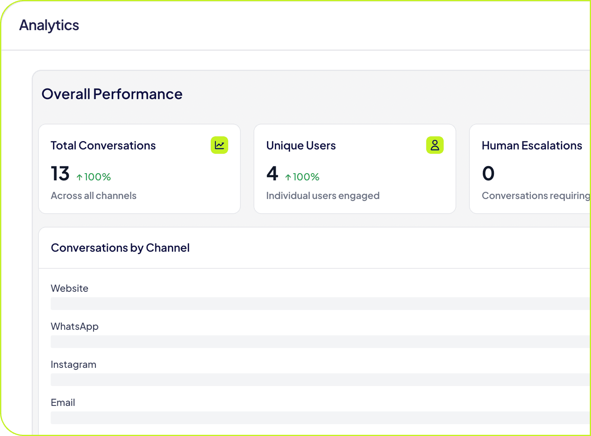Click the up arrow beside 4
This screenshot has height=436, width=591.
click(288, 177)
